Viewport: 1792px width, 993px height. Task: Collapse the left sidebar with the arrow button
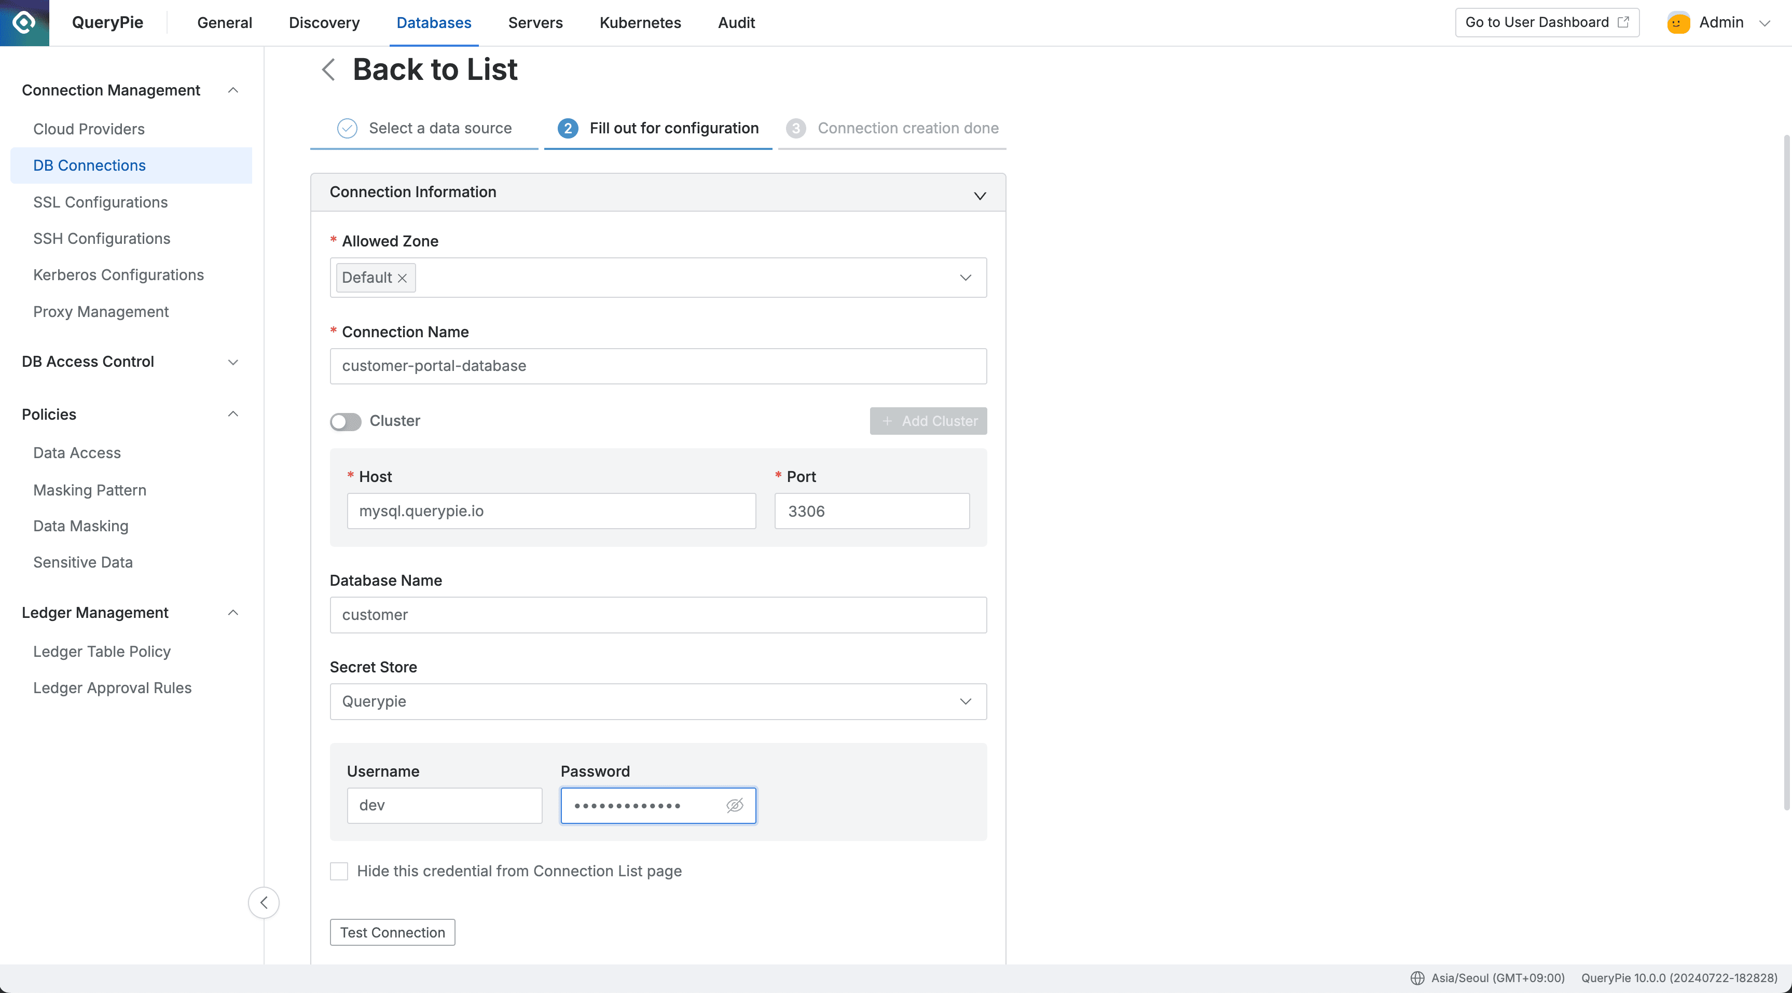264,902
